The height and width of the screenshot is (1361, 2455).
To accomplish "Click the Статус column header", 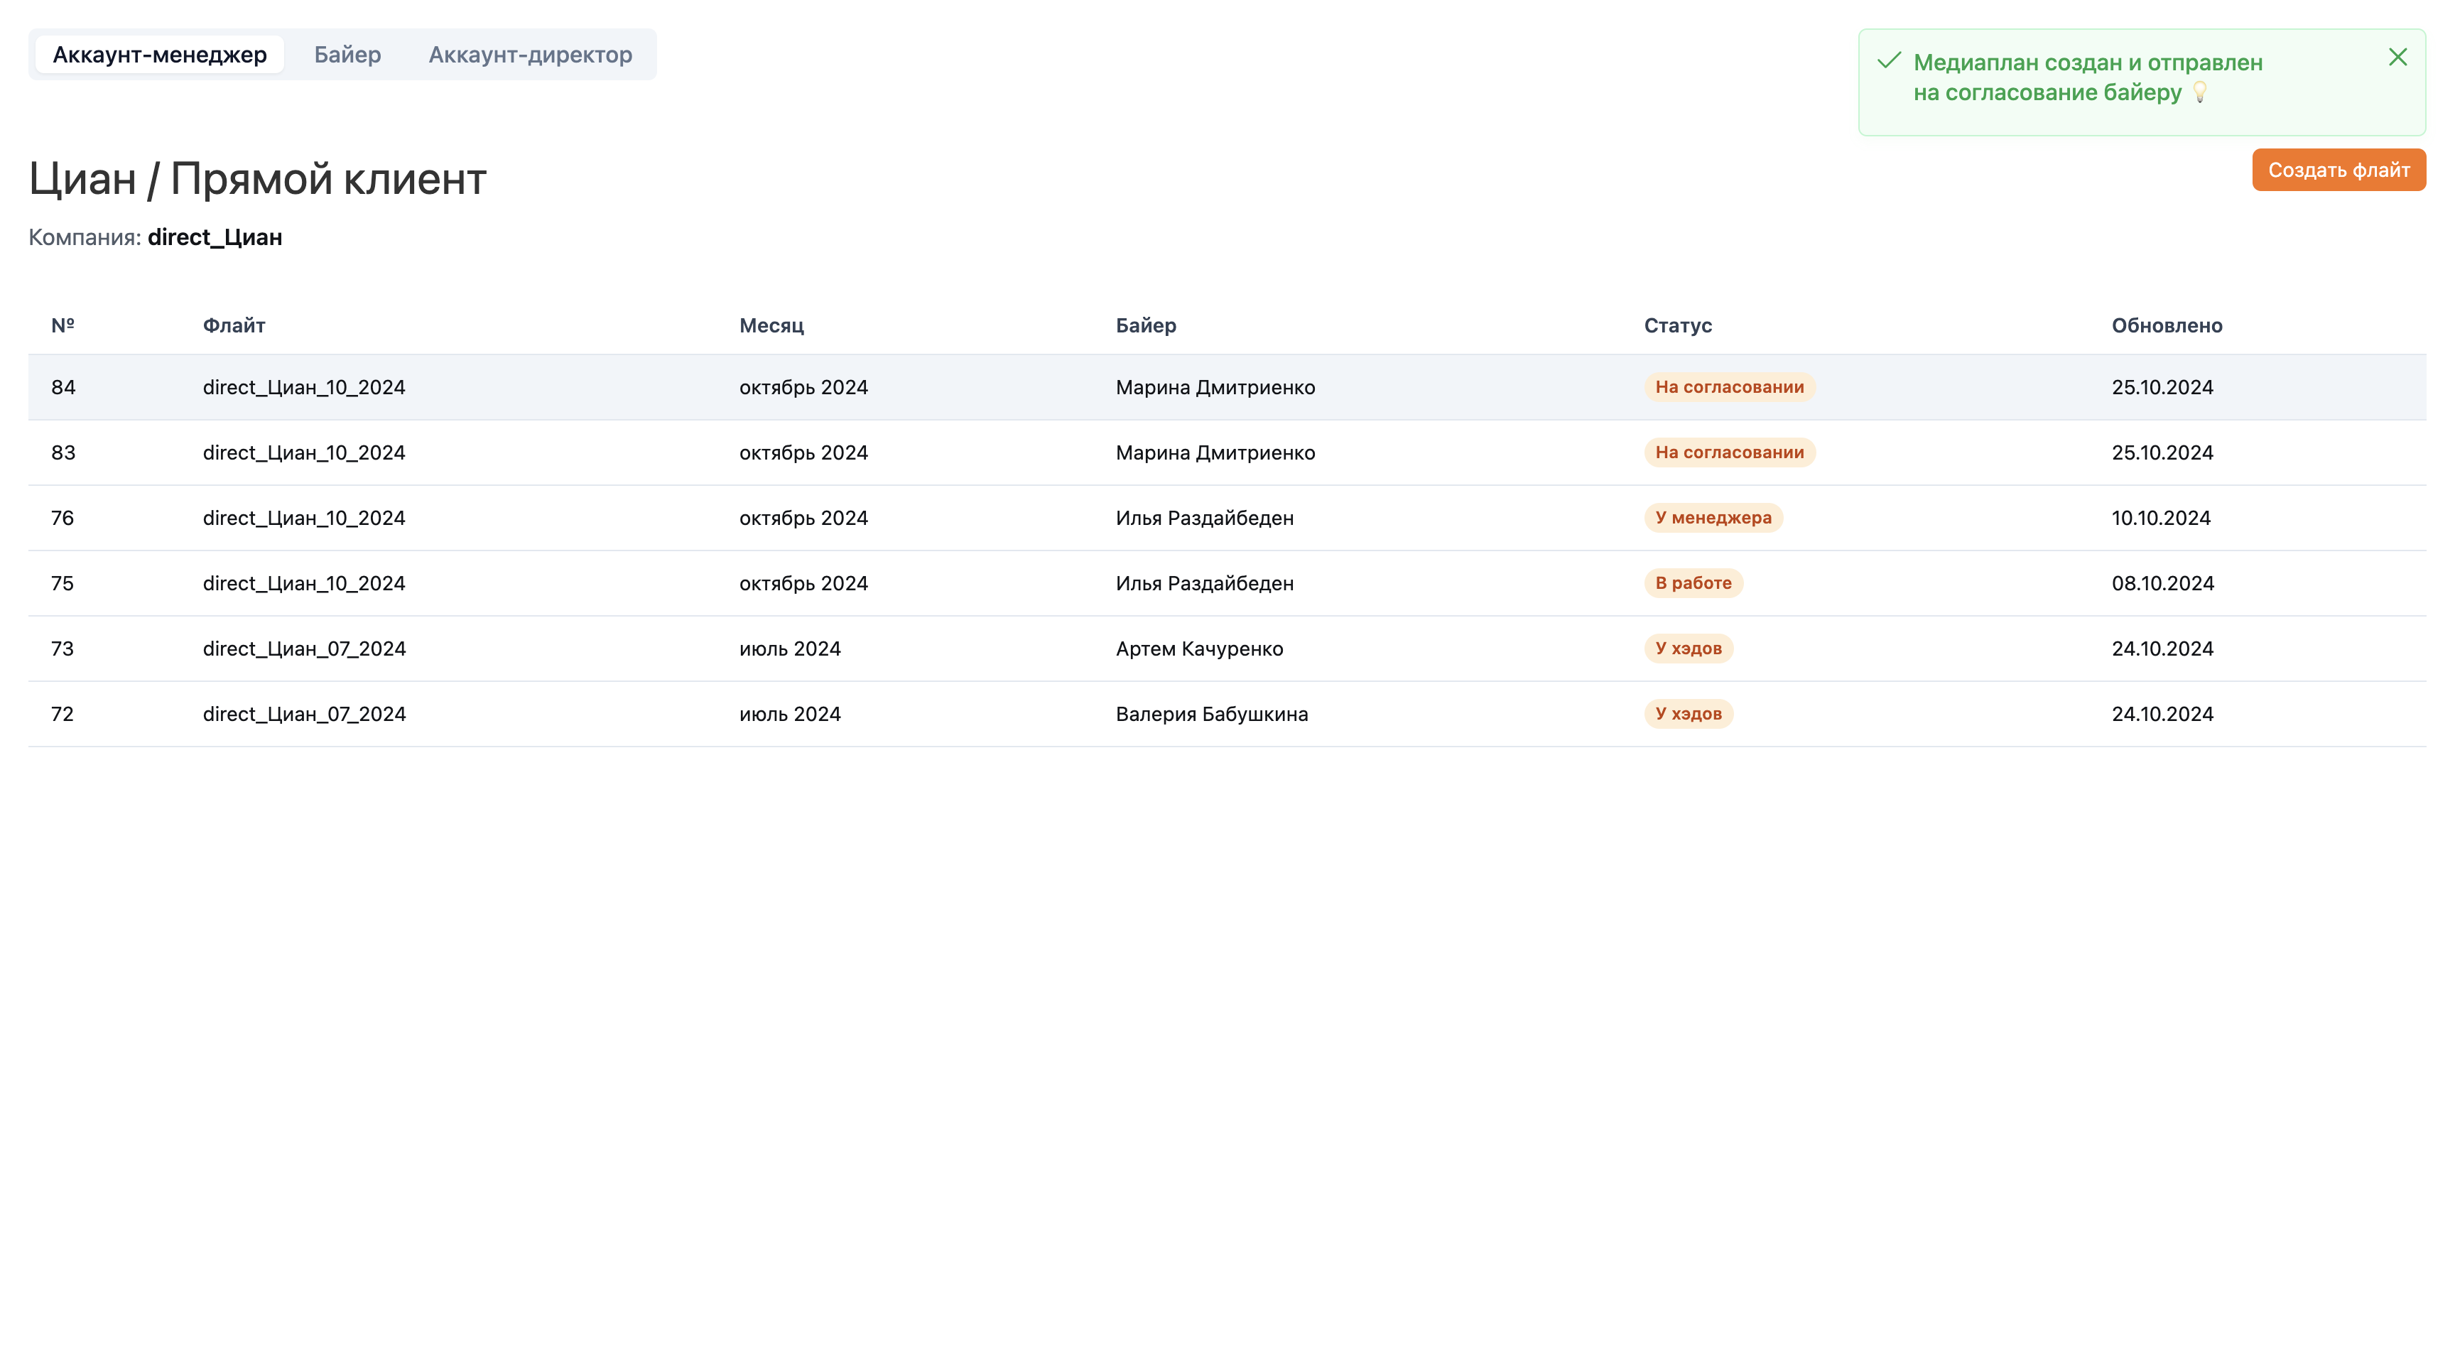I will 1677,325.
